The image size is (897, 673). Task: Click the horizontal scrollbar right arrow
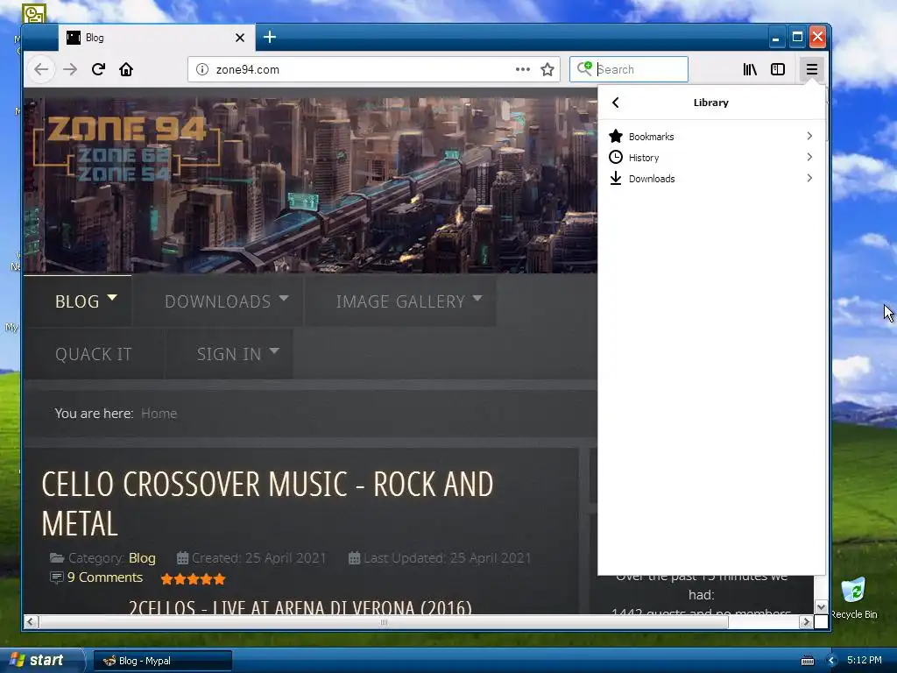[806, 621]
